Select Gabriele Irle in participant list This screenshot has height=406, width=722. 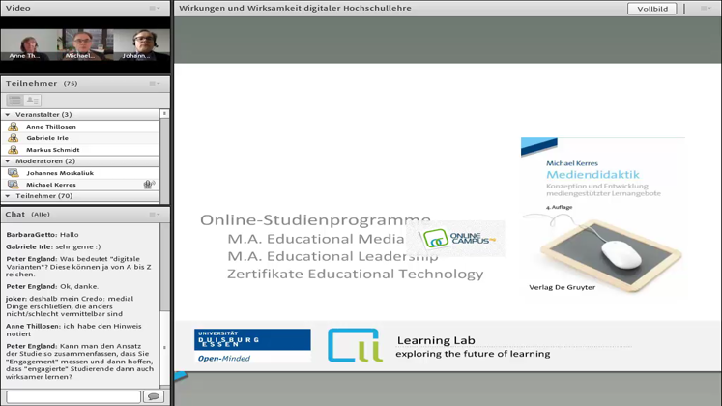47,138
